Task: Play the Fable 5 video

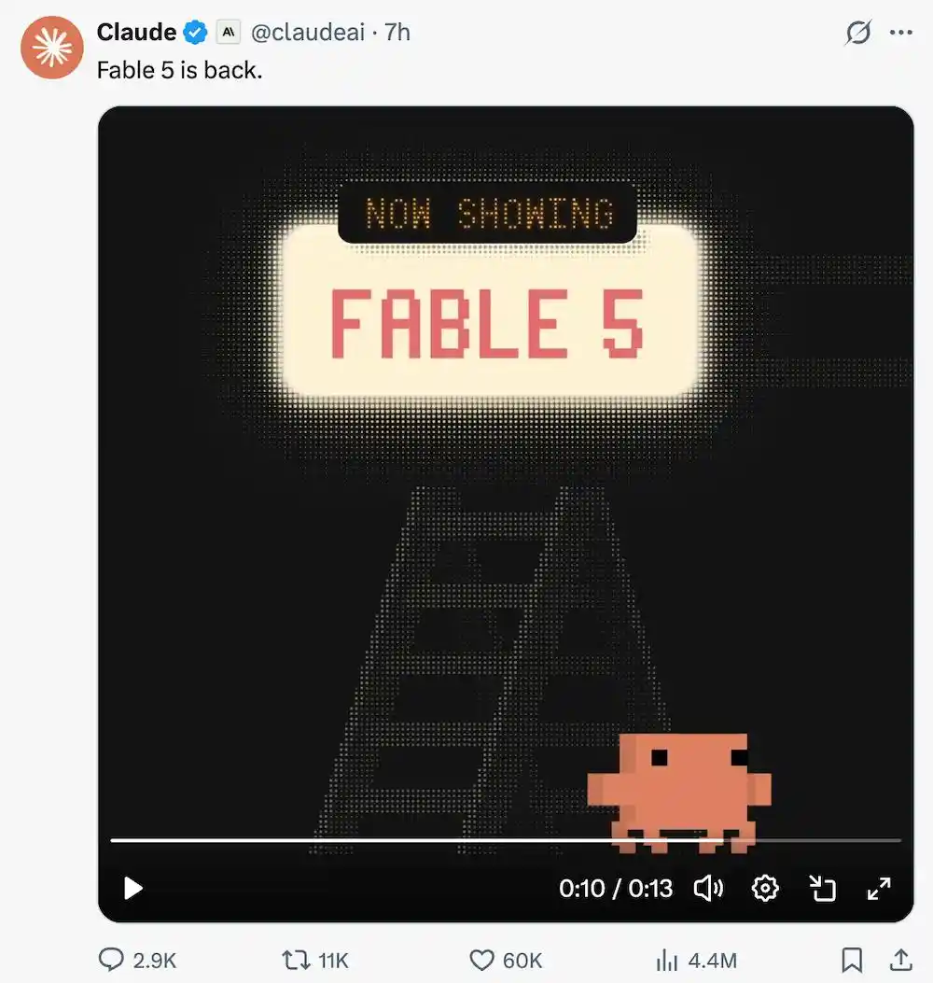Action: 132,889
